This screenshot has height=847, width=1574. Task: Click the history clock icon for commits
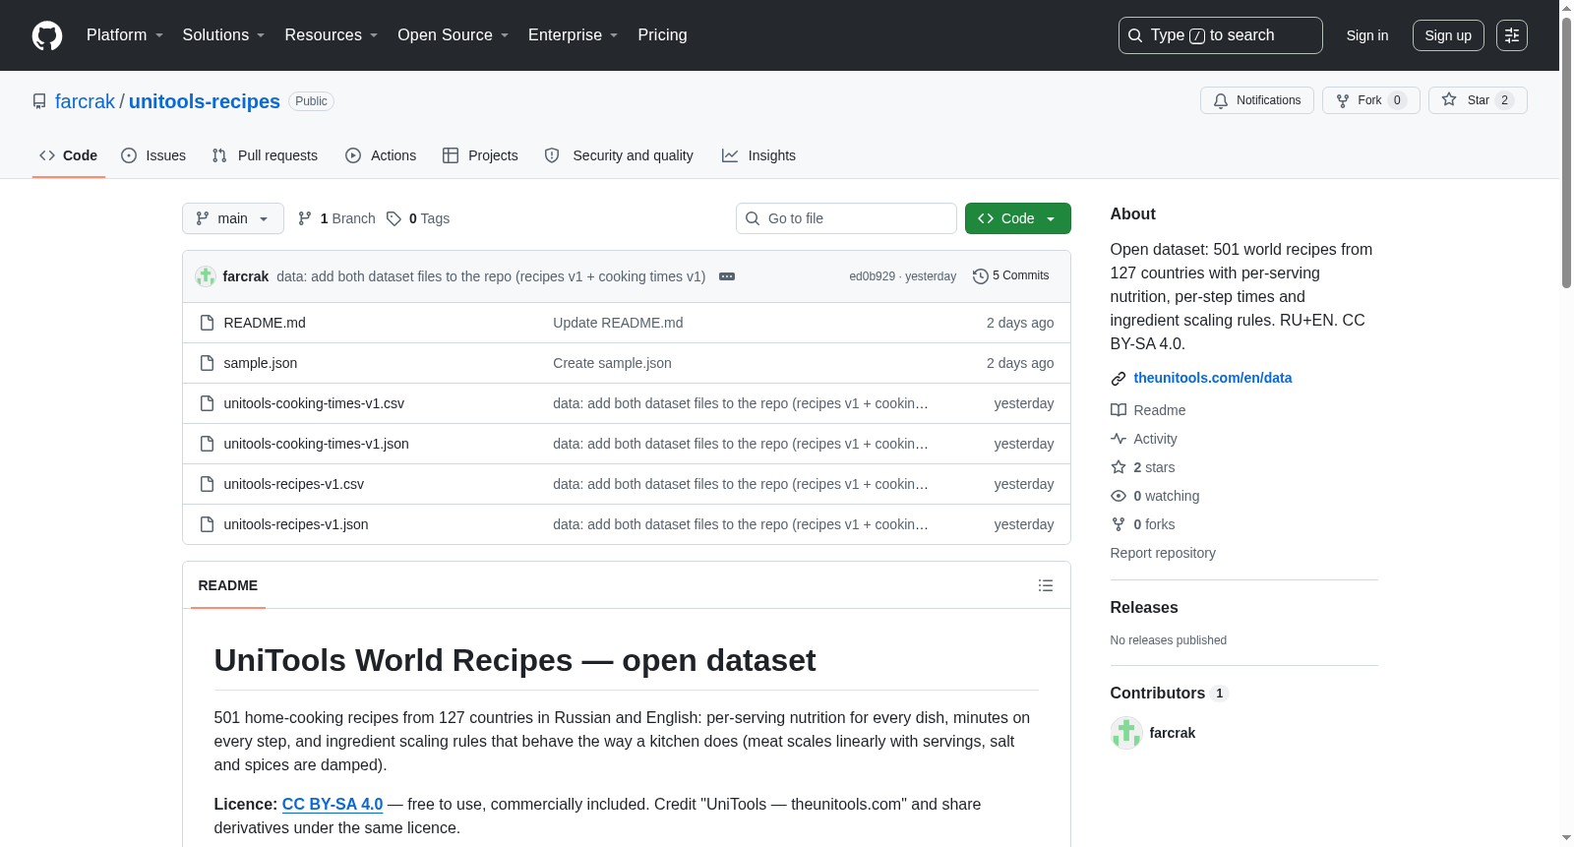[x=980, y=276]
